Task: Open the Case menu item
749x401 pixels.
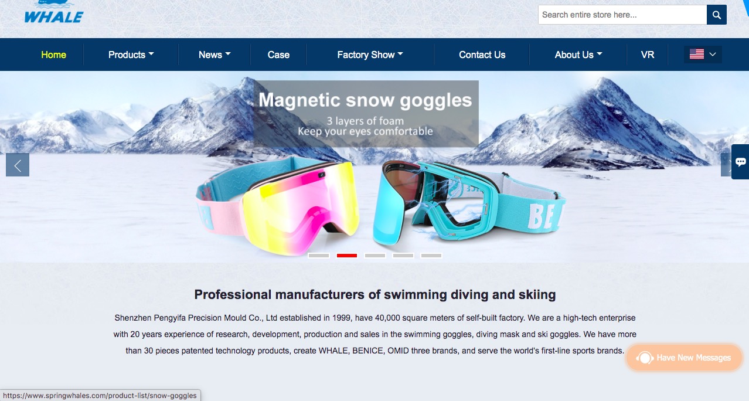Action: coord(278,55)
